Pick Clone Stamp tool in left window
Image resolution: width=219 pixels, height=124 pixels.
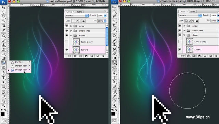[4, 45]
